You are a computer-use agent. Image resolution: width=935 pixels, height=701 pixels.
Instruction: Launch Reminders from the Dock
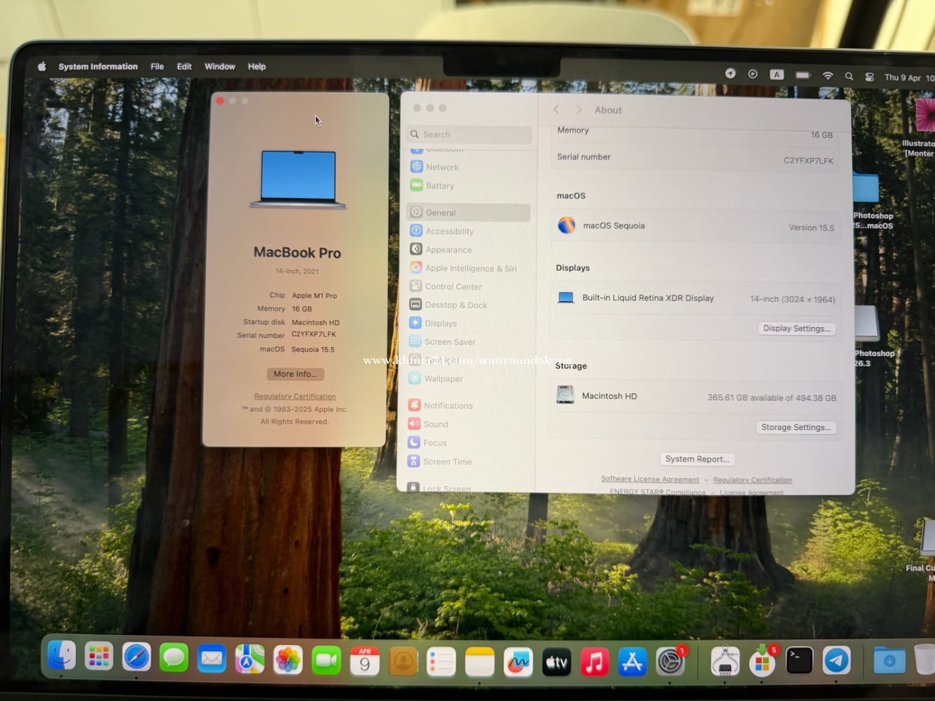tap(441, 662)
